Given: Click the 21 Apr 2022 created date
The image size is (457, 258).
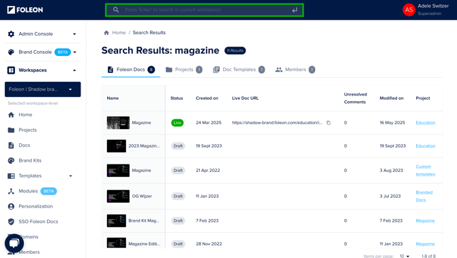Looking at the screenshot, I should tap(208, 171).
